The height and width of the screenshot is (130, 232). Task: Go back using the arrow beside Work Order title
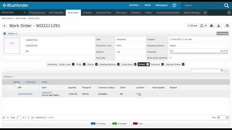coord(4,26)
